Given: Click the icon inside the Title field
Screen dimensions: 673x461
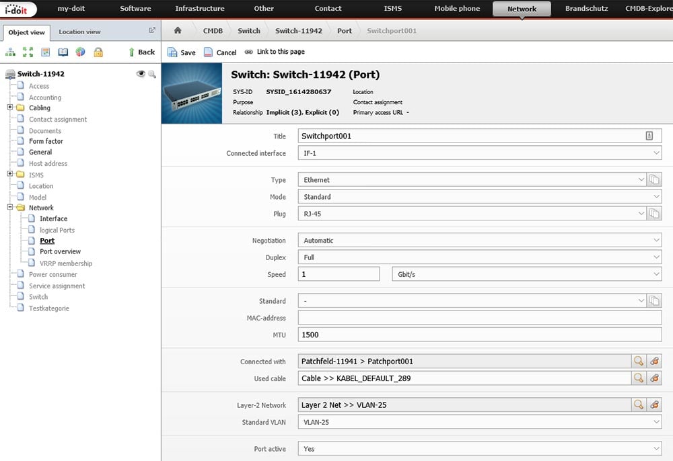Looking at the screenshot, I should coord(649,136).
